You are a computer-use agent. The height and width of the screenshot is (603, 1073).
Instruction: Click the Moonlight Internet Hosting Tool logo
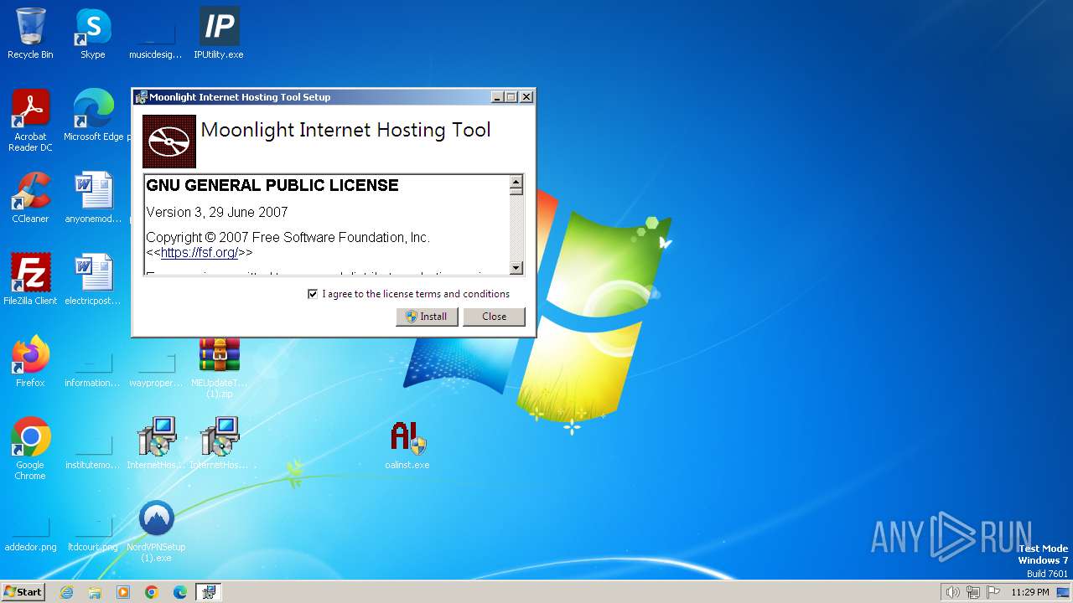[169, 142]
